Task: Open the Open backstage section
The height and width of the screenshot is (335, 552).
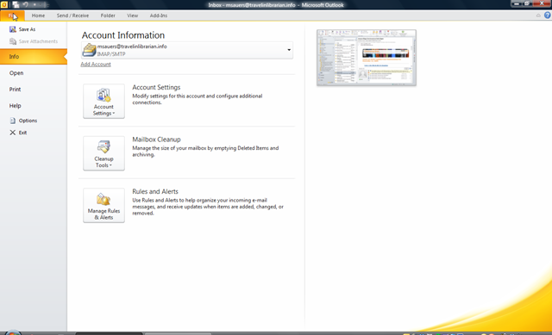Action: click(x=16, y=73)
